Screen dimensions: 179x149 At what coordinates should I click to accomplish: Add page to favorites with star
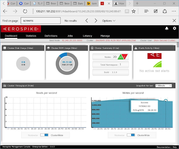click(133, 11)
